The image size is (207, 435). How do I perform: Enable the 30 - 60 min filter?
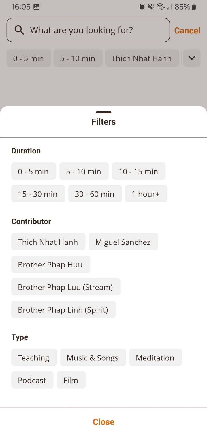pyautogui.click(x=95, y=194)
